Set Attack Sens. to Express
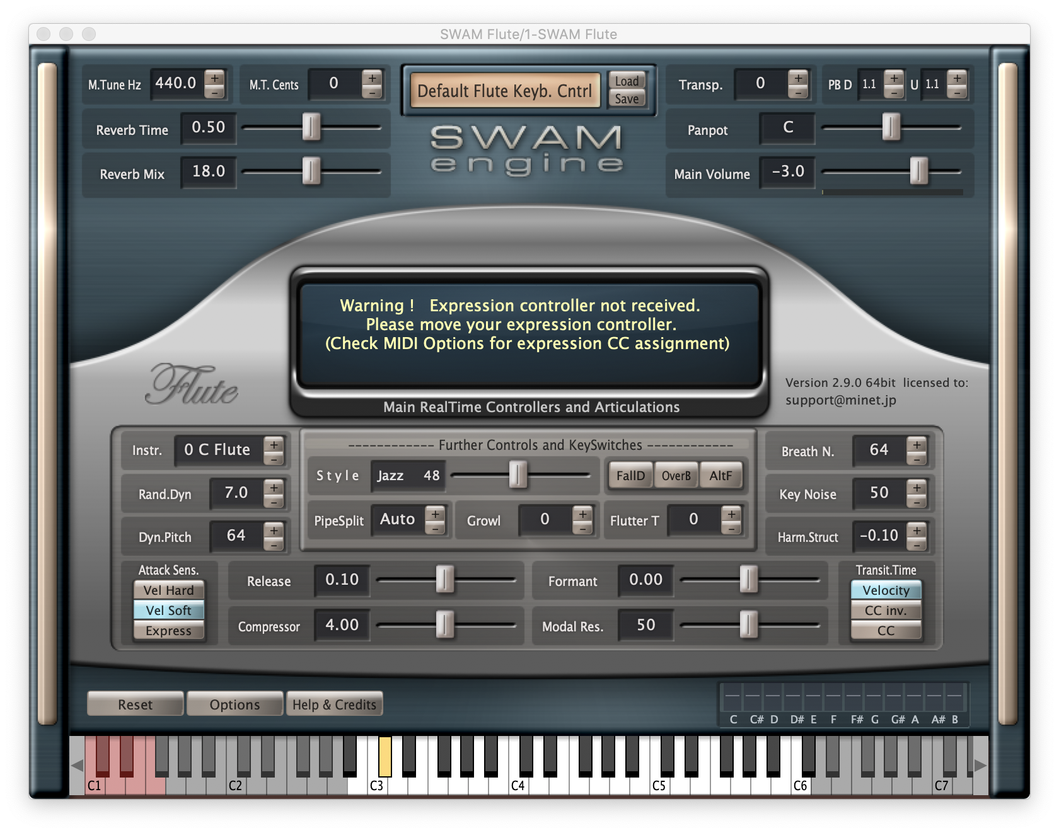Image resolution: width=1059 pixels, height=833 pixels. click(x=168, y=630)
